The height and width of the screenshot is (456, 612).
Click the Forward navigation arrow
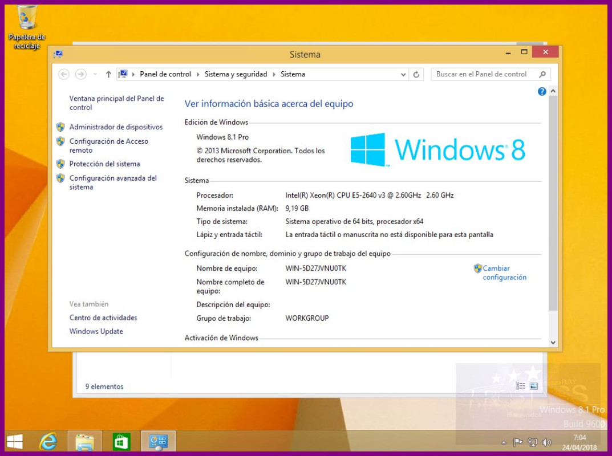coord(81,74)
